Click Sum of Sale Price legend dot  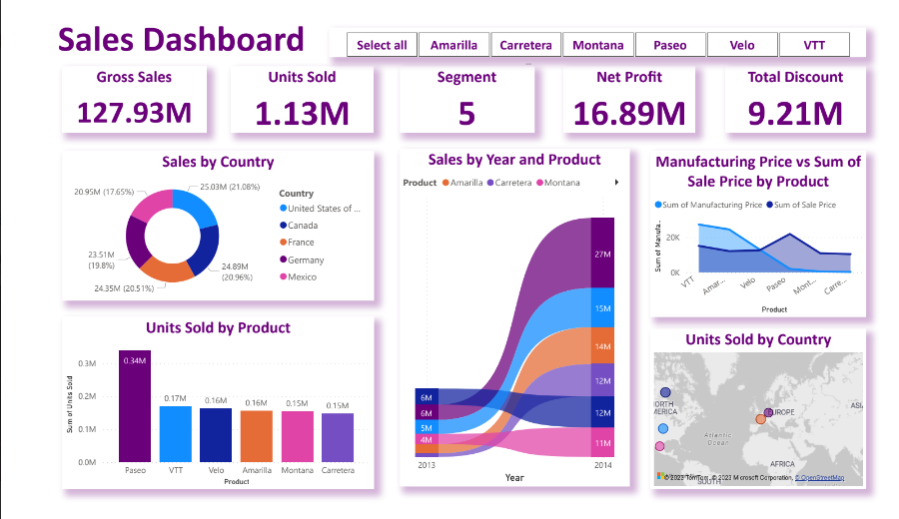pyautogui.click(x=770, y=205)
